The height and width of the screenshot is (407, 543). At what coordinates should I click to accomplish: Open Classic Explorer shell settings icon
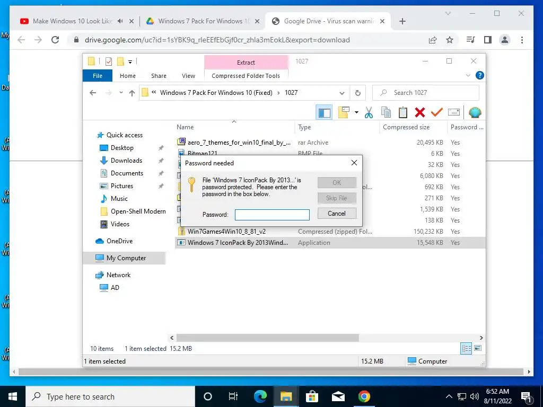point(475,112)
